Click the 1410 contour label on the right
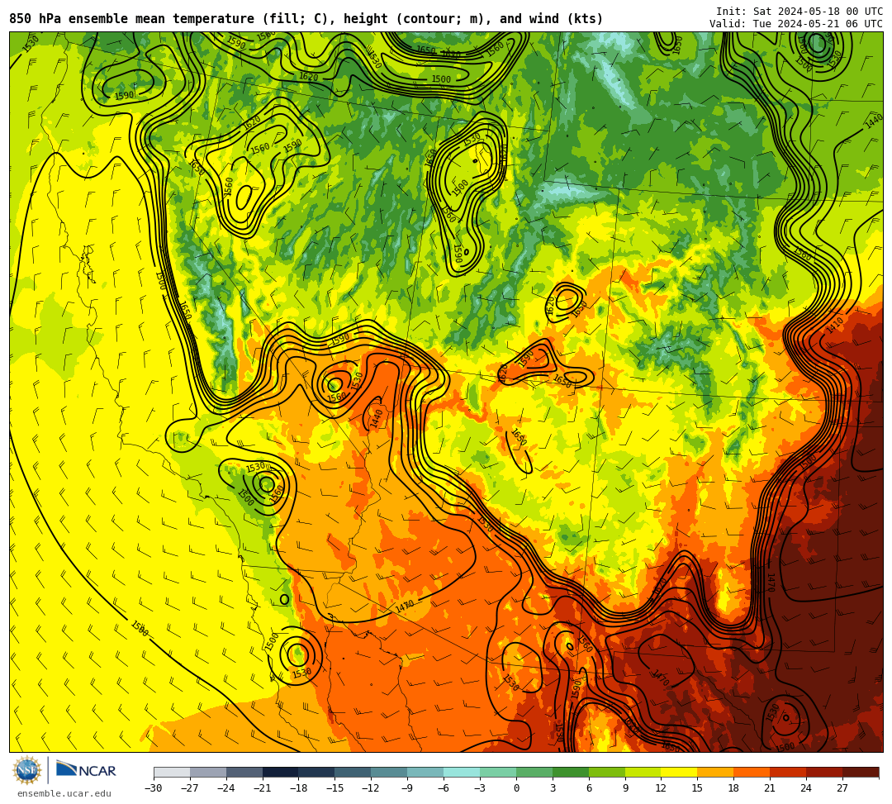This screenshot has width=892, height=804. (835, 326)
